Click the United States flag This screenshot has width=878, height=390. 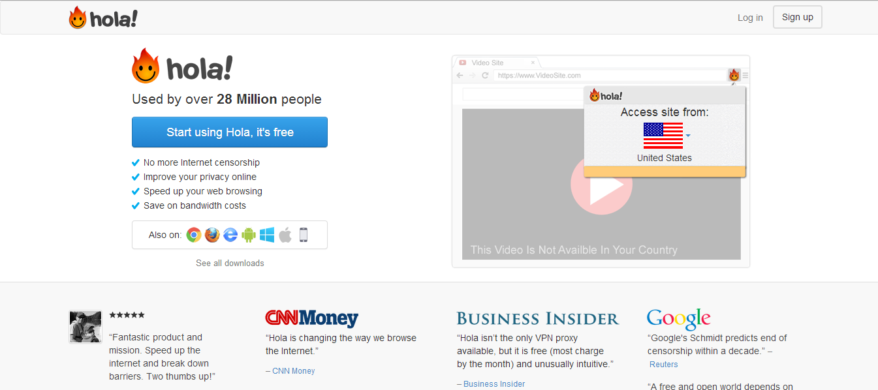[663, 136]
